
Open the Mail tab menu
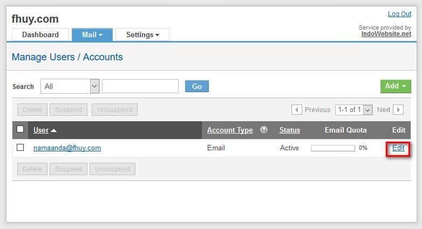click(x=92, y=34)
